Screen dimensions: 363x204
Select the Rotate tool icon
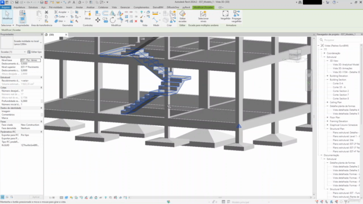(x=113, y=20)
